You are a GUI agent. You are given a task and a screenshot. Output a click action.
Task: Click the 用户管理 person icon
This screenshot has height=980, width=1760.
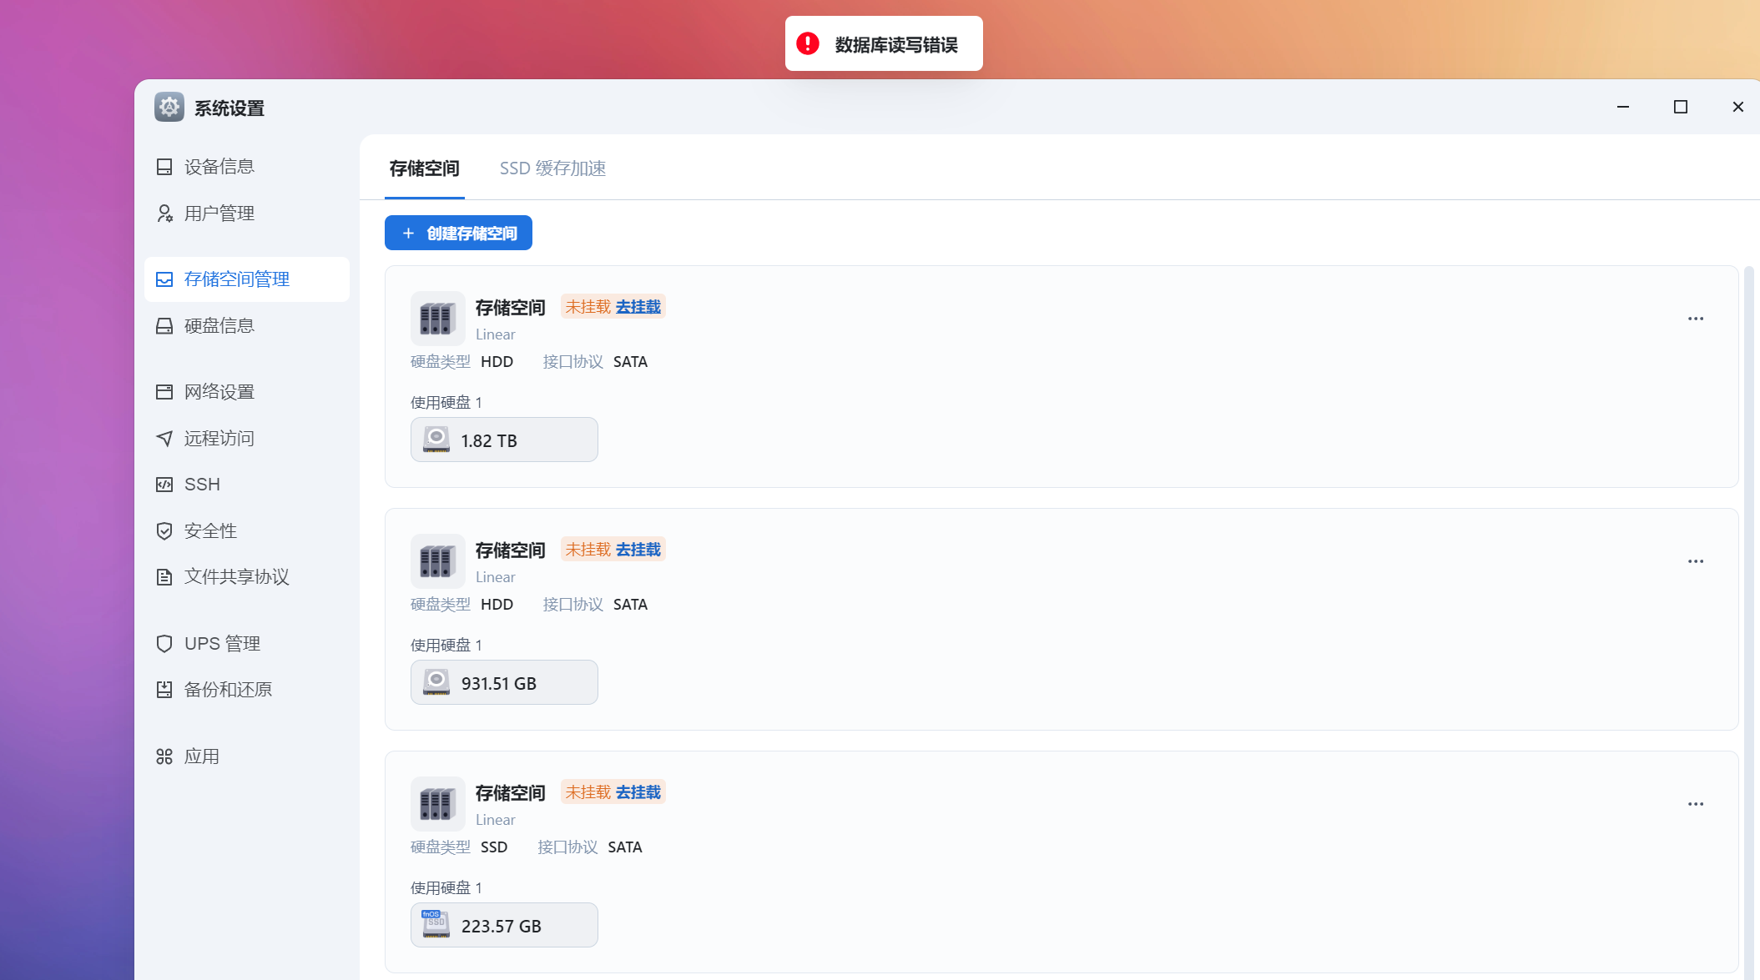[164, 214]
